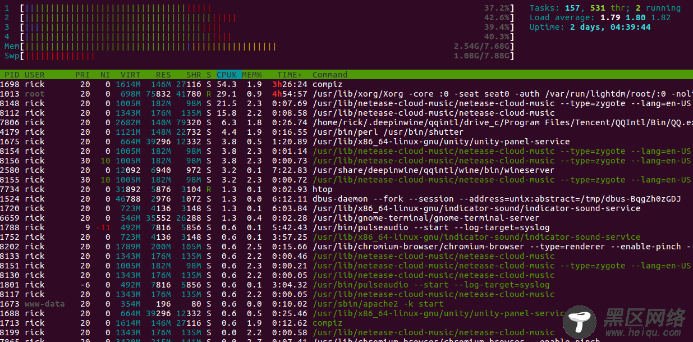The width and height of the screenshot is (693, 342).
Task: Select pulseaudio process PID 1788
Action: pyautogui.click(x=346, y=227)
